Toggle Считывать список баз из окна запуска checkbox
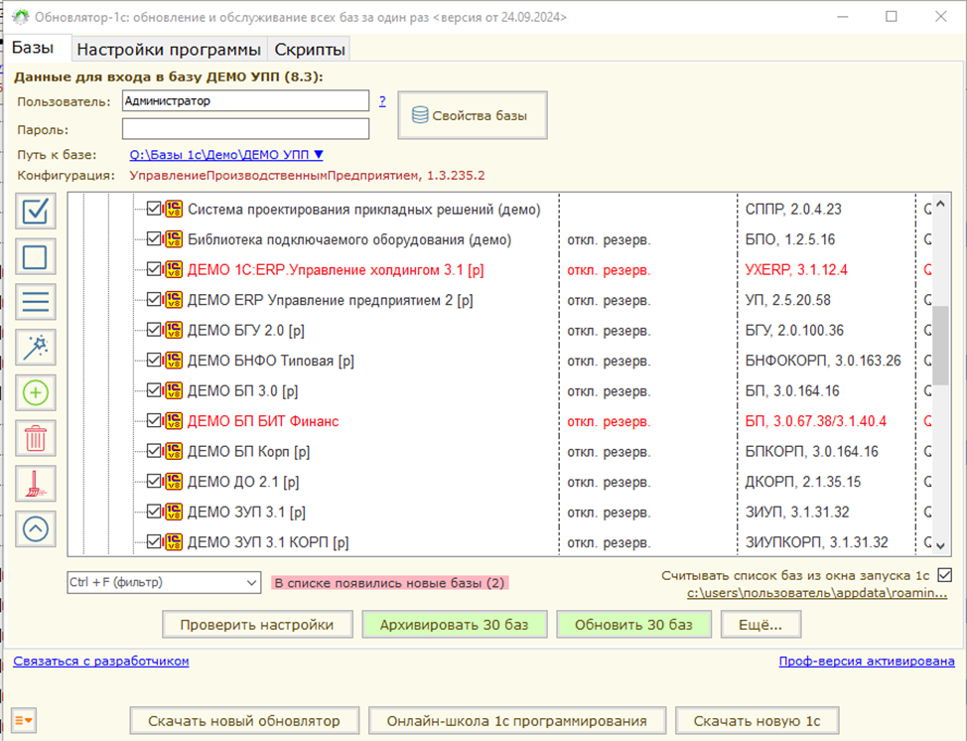 click(944, 575)
